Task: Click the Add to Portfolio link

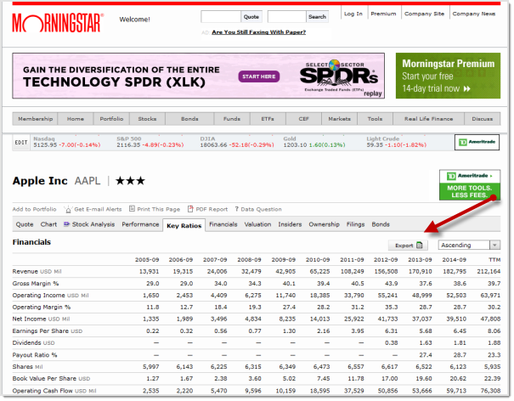Action: pyautogui.click(x=35, y=209)
